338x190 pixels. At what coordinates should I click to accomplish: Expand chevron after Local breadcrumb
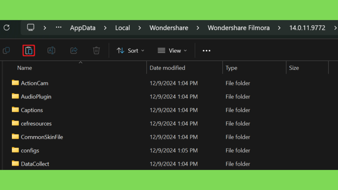point(140,28)
